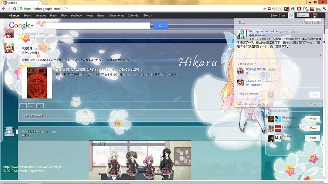Image resolution: width=328 pixels, height=184 pixels.
Task: Click Add a comment under the Gaslighting post
Action: click(x=140, y=115)
